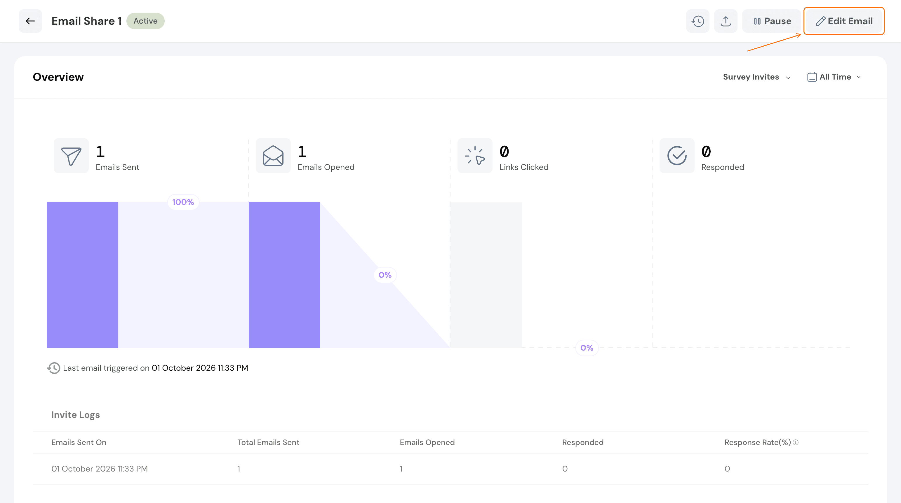Image resolution: width=901 pixels, height=503 pixels.
Task: Click the Total Emails Sent column header
Action: pyautogui.click(x=268, y=442)
